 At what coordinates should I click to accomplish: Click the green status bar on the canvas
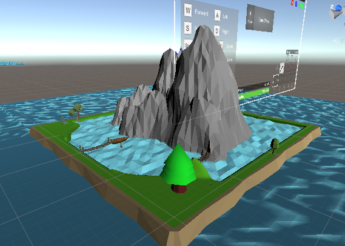coord(254,94)
